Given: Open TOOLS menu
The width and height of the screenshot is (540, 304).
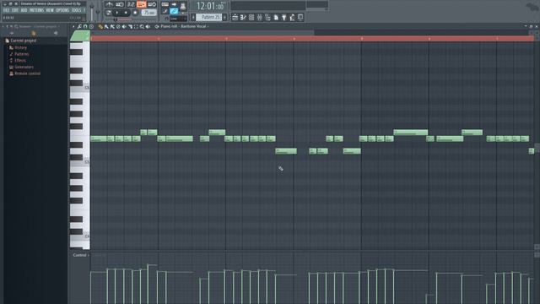Looking at the screenshot, I should coord(76,10).
